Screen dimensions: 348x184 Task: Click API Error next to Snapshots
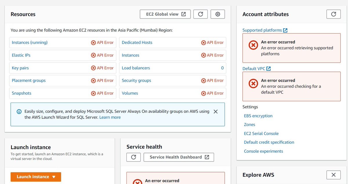pyautogui.click(x=102, y=93)
